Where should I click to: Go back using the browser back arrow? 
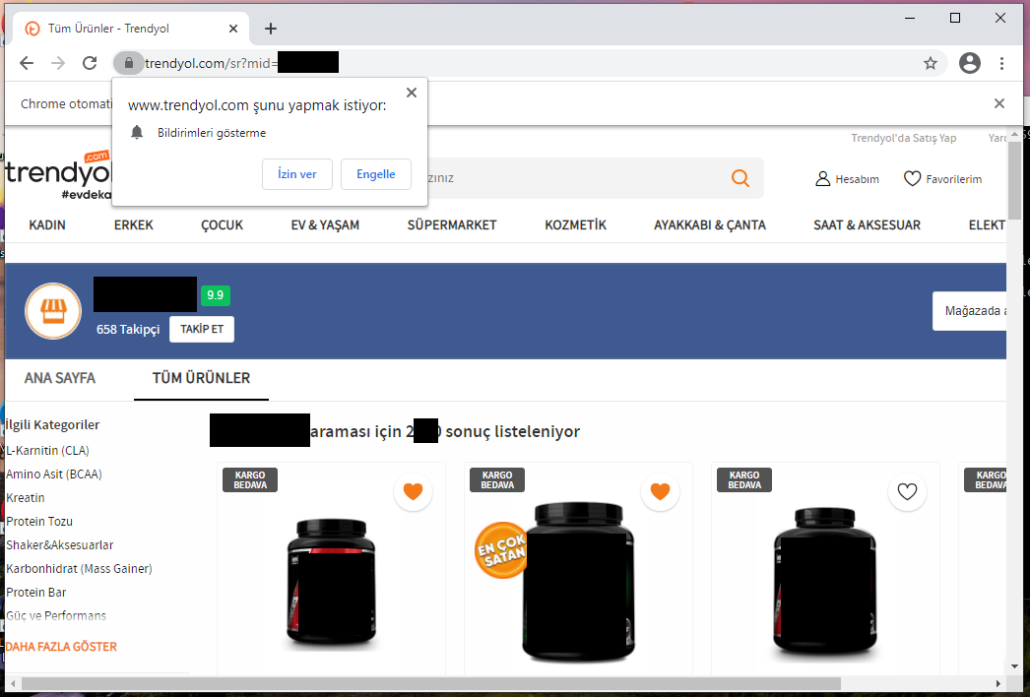(27, 63)
